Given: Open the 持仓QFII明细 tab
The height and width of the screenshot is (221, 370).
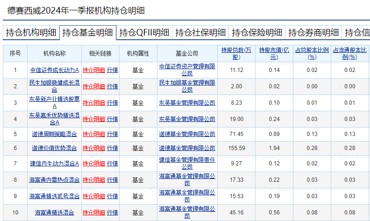Looking at the screenshot, I should tap(144, 33).
